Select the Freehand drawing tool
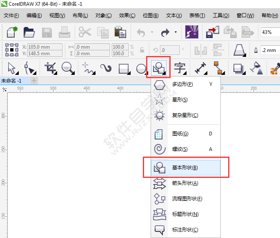The width and height of the screenshot is (280, 238). [x=89, y=68]
